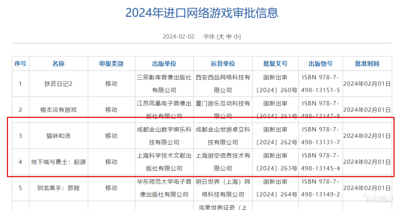Click the 申报类别 column header
The height and width of the screenshot is (210, 400).
click(x=111, y=64)
